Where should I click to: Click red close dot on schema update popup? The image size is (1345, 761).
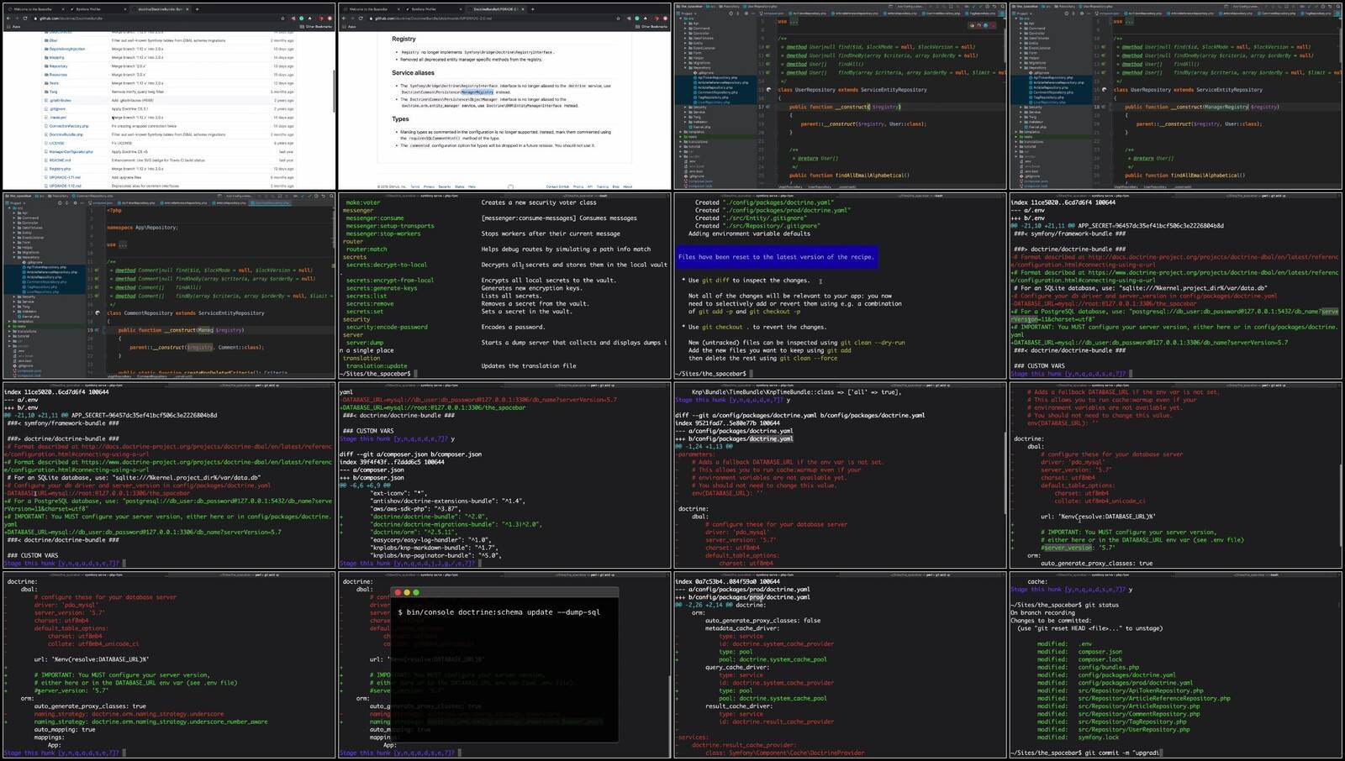[398, 593]
